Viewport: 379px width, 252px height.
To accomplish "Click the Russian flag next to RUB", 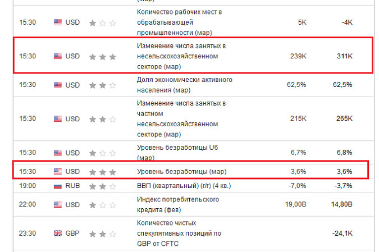I will [x=58, y=186].
